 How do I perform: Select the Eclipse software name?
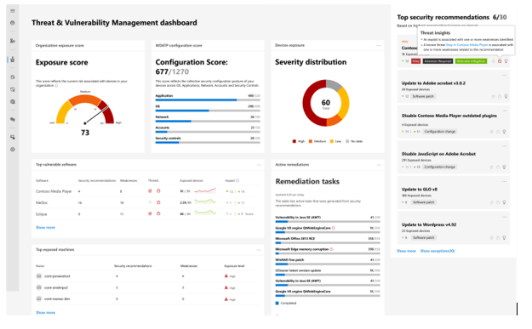pyautogui.click(x=42, y=214)
